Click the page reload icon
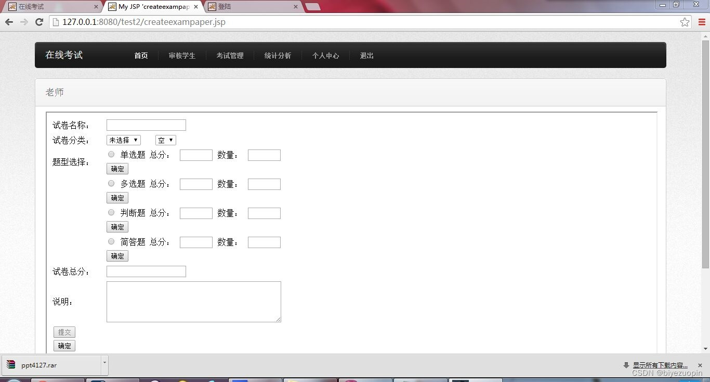Image resolution: width=710 pixels, height=382 pixels. (x=39, y=22)
